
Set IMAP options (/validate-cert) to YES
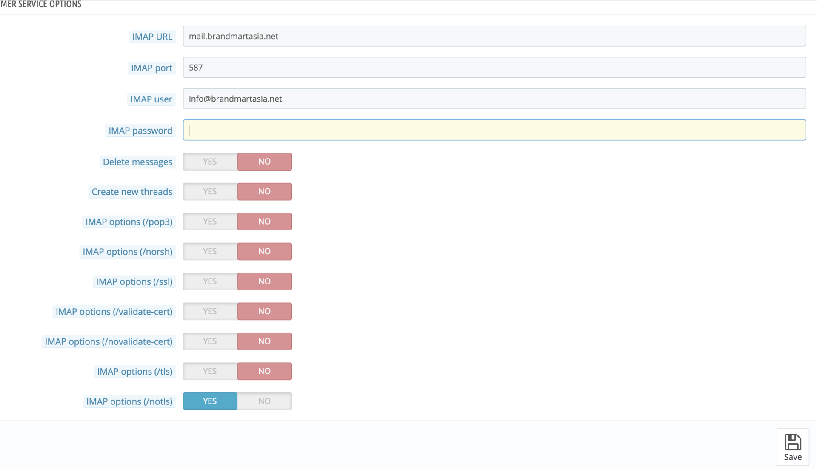point(210,311)
